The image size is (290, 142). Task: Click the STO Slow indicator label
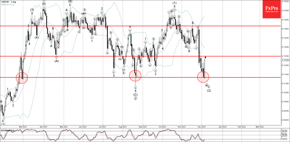point(8,130)
